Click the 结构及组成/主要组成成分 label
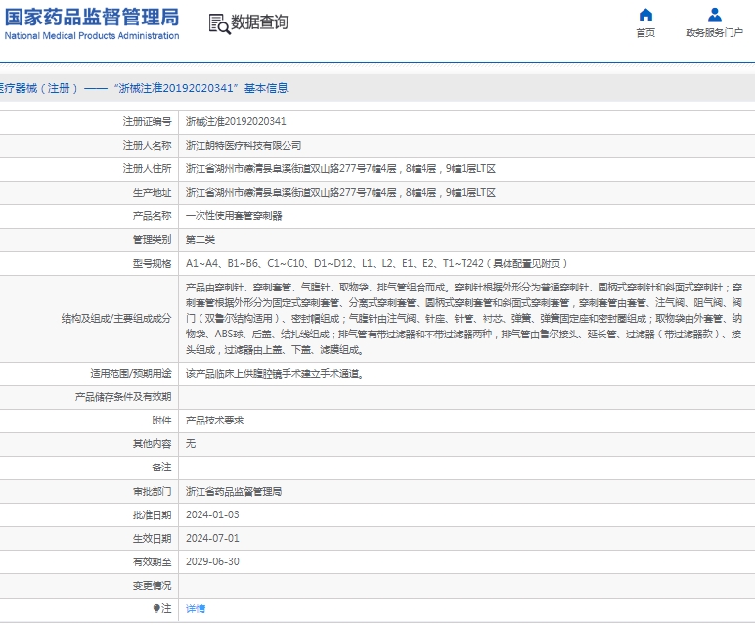755x625 pixels. [116, 318]
